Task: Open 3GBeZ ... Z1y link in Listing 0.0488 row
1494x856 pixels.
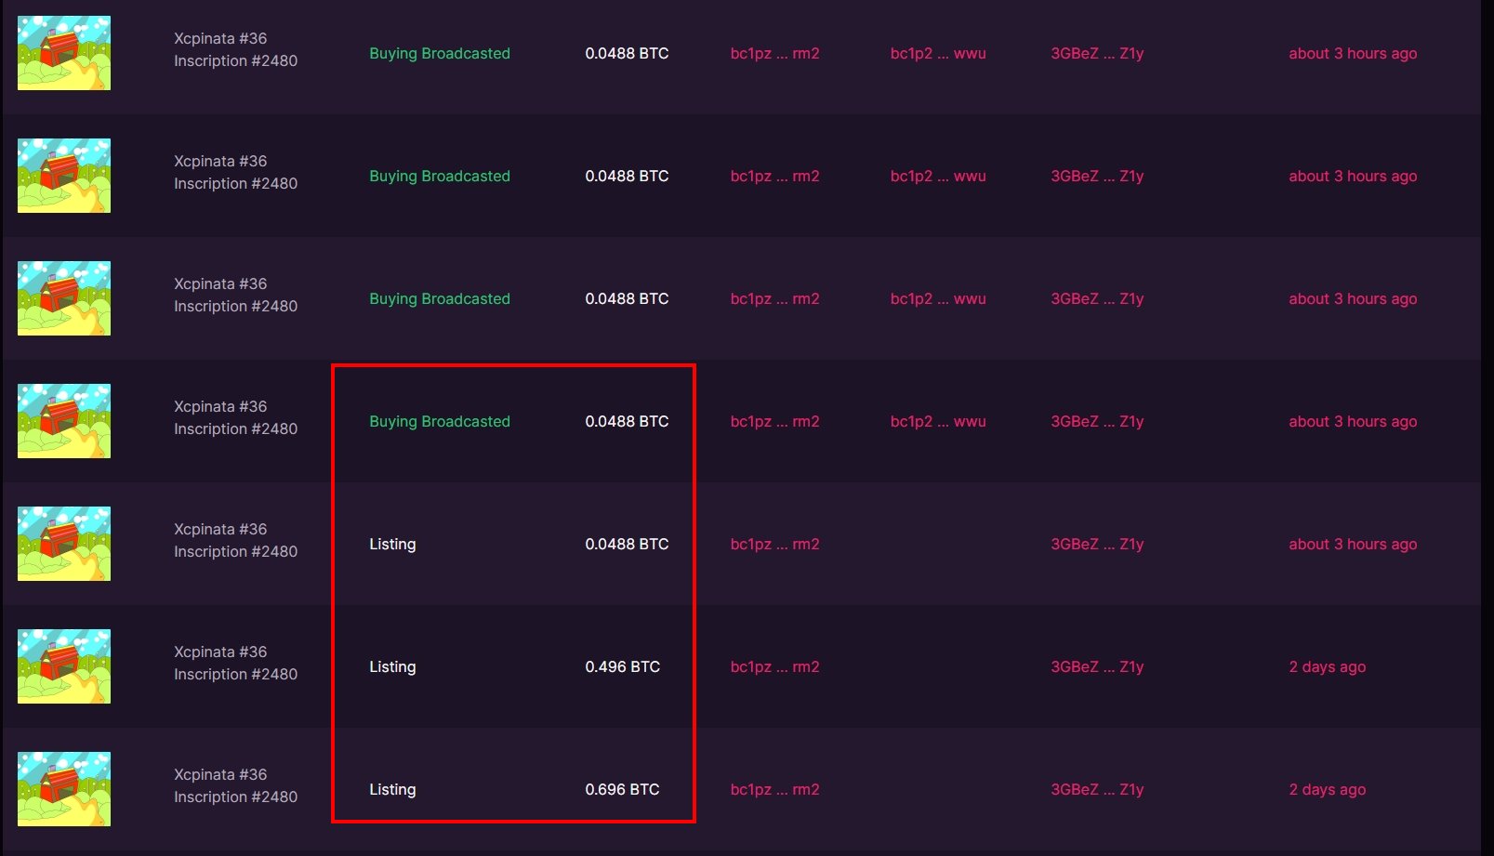Action: [1097, 544]
